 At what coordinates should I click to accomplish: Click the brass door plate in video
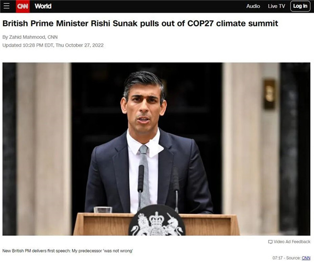tap(270, 94)
